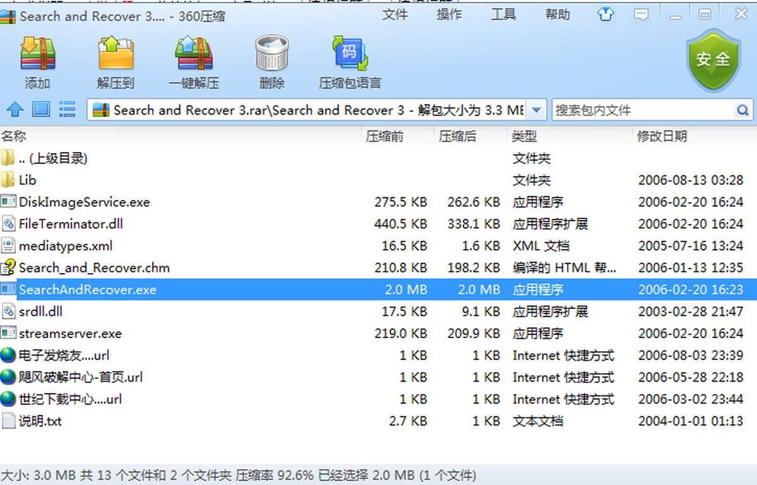The image size is (757, 485).
Task: Click the streamserver.exe file icon
Action: [x=8, y=333]
